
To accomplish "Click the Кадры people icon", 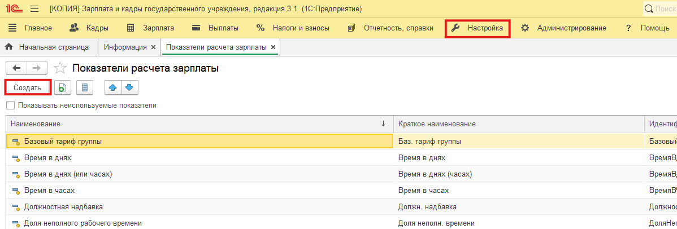I will 74,28.
